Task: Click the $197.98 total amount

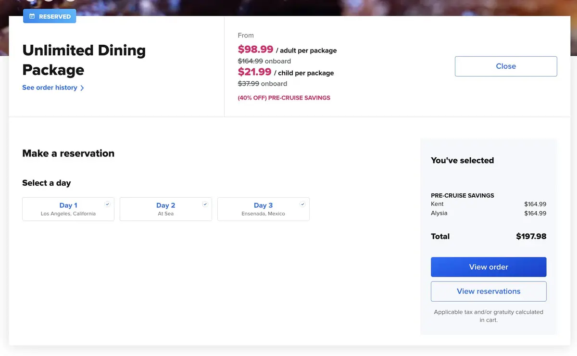Action: (531, 236)
